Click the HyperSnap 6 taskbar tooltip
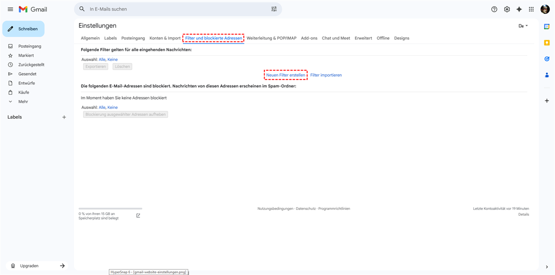The width and height of the screenshot is (555, 275). click(x=148, y=272)
